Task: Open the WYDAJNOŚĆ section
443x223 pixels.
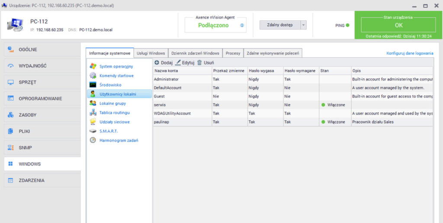Action: pos(42,66)
